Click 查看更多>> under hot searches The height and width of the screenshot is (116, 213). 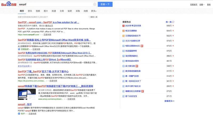pyautogui.click(x=169, y=101)
